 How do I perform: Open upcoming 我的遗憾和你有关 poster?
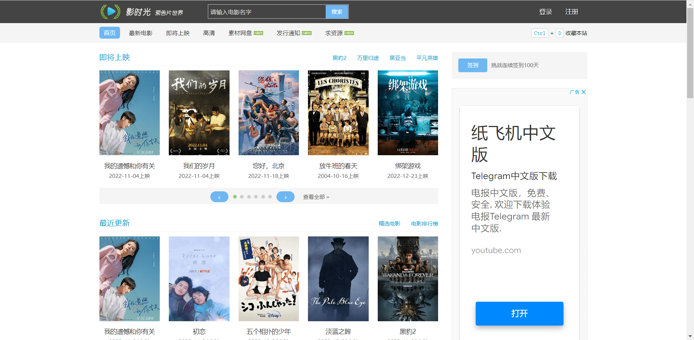click(129, 113)
